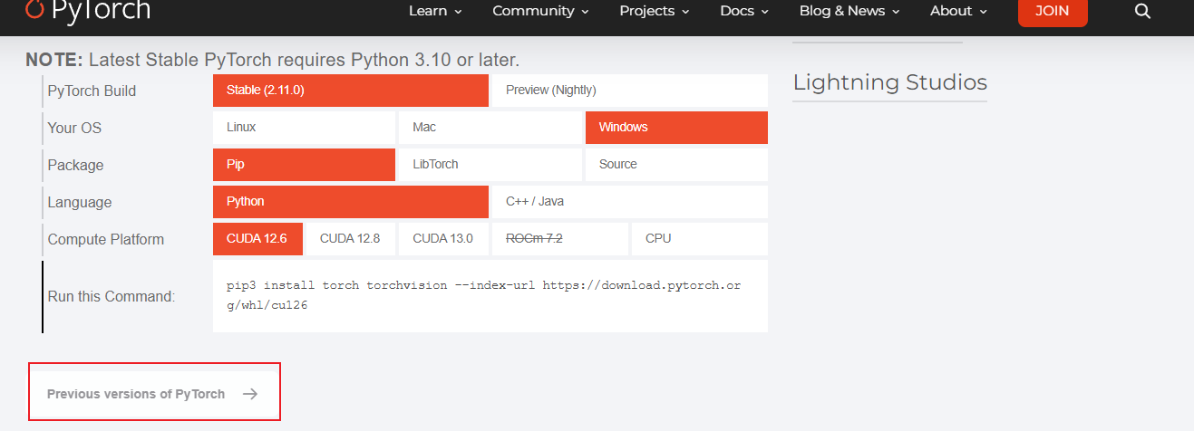This screenshot has width=1194, height=431.
Task: Click the arrow beside Previous versions
Action: point(250,394)
